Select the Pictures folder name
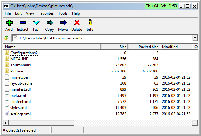 point(17,71)
